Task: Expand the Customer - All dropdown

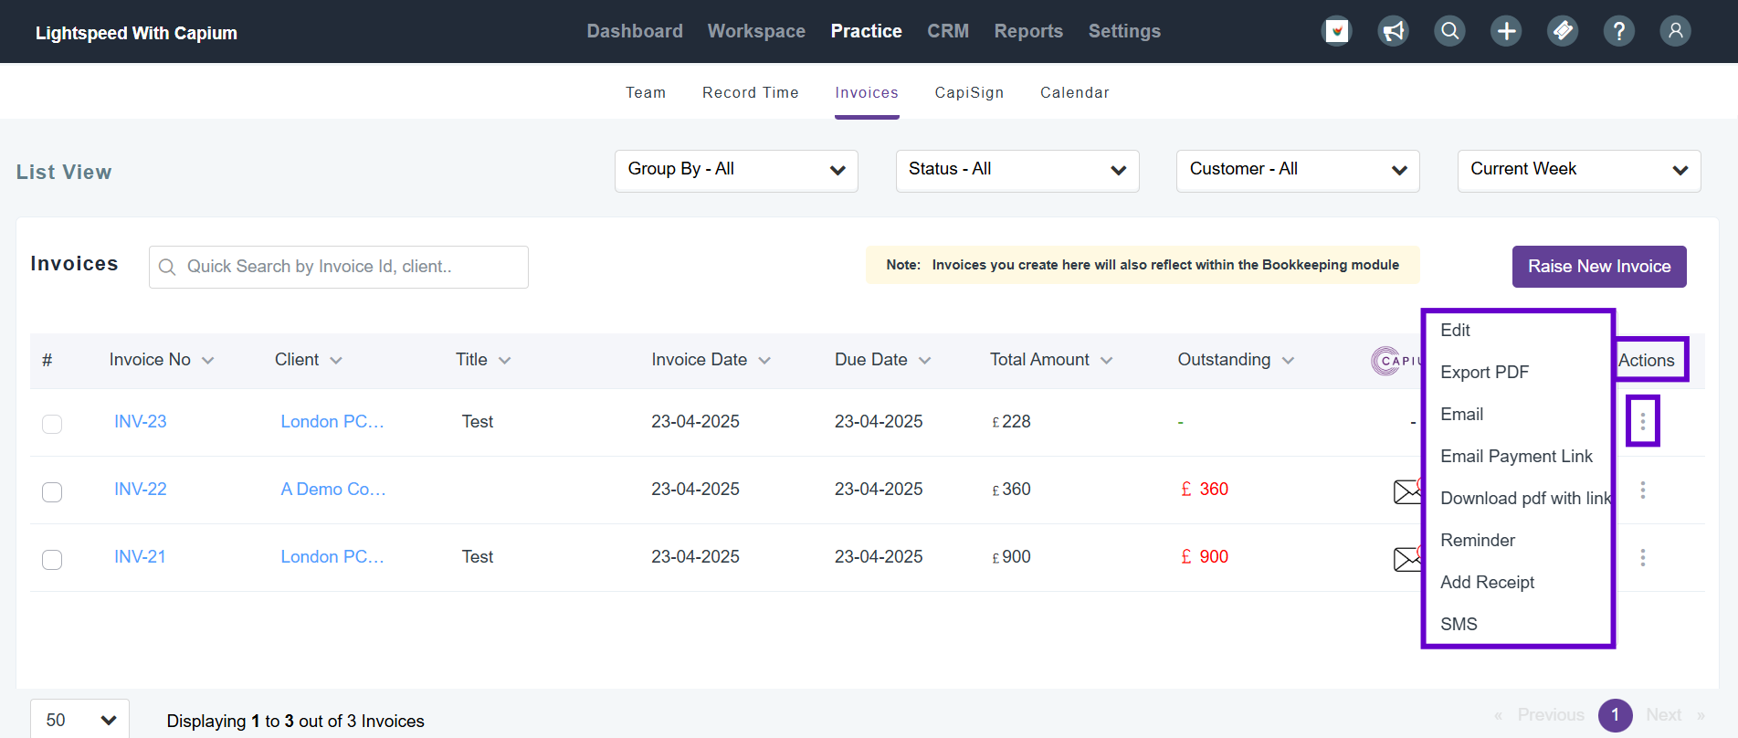Action: [x=1298, y=171]
